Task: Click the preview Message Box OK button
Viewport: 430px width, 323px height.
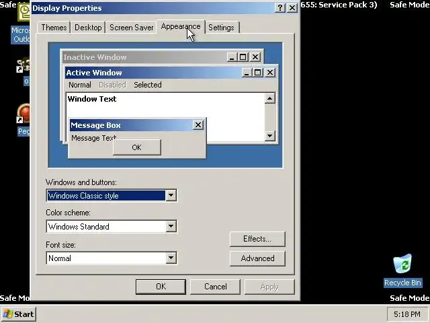Action: [137, 147]
